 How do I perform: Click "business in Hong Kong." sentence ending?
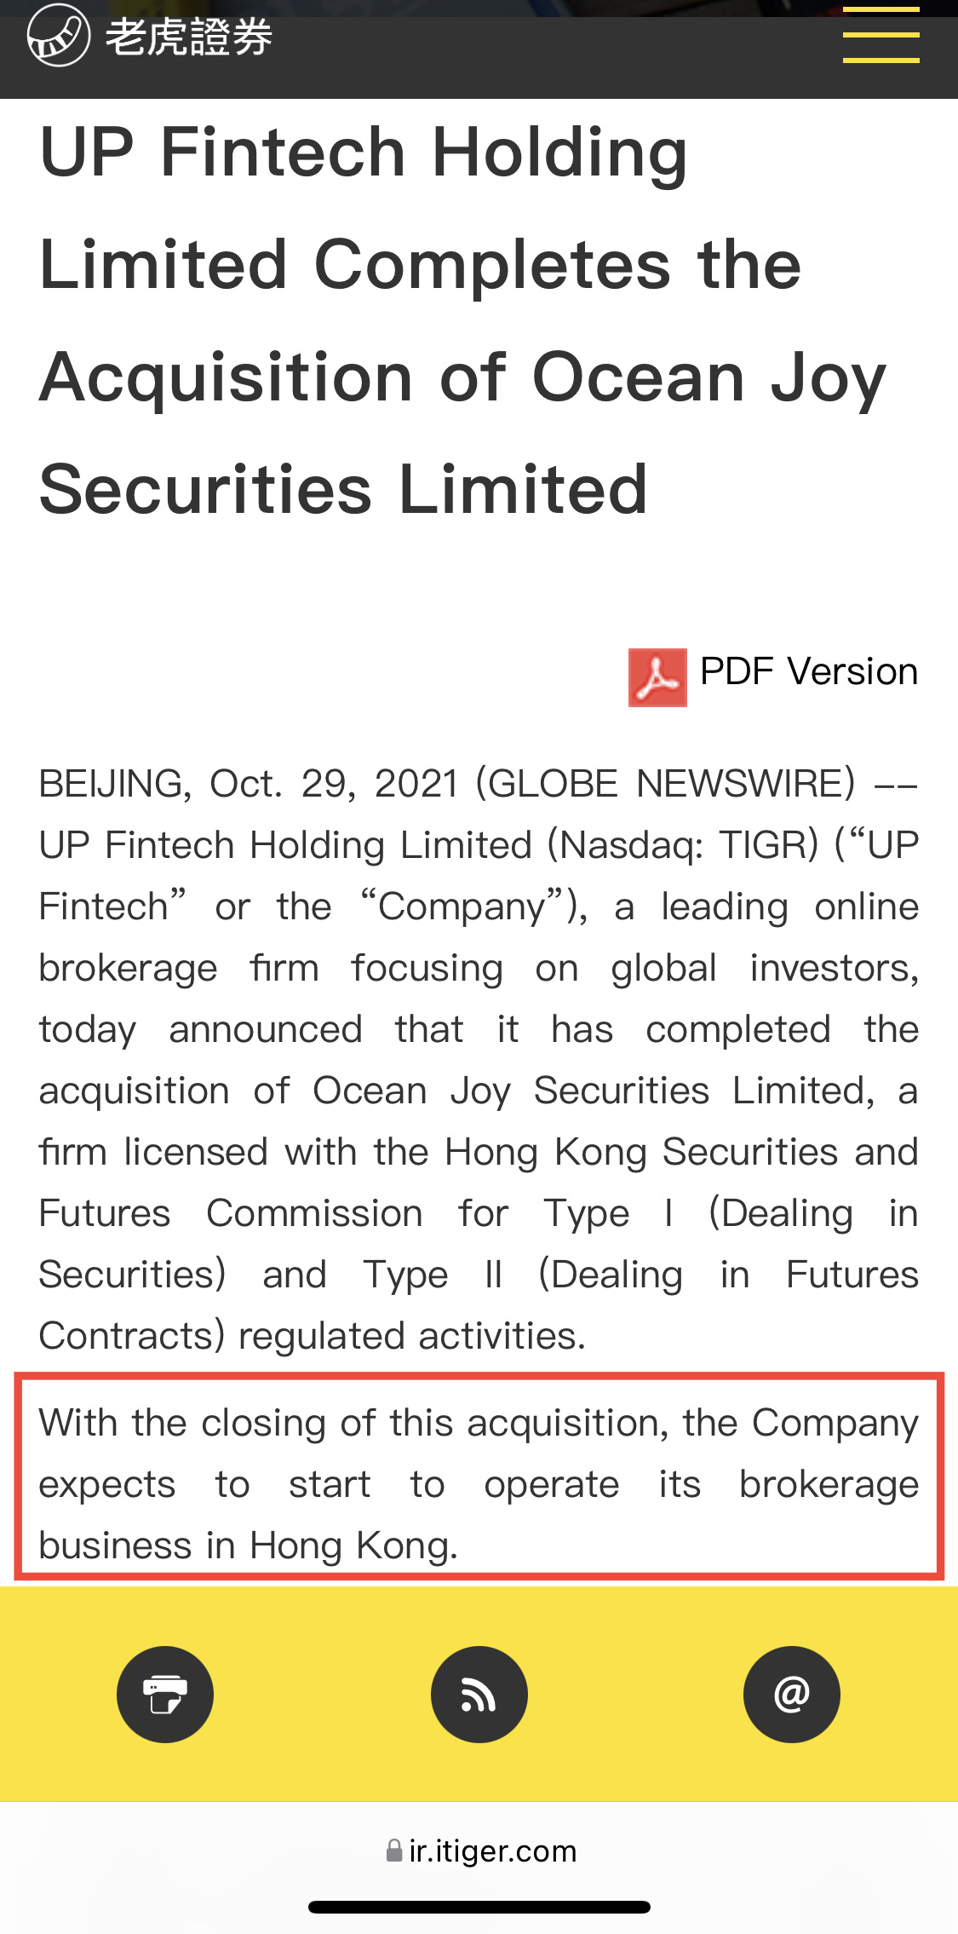[249, 1545]
